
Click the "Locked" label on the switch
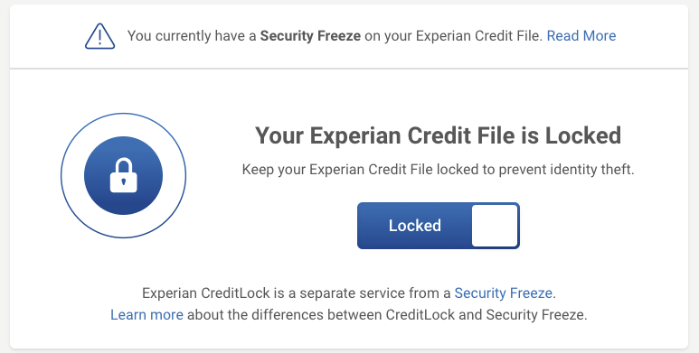click(x=414, y=226)
